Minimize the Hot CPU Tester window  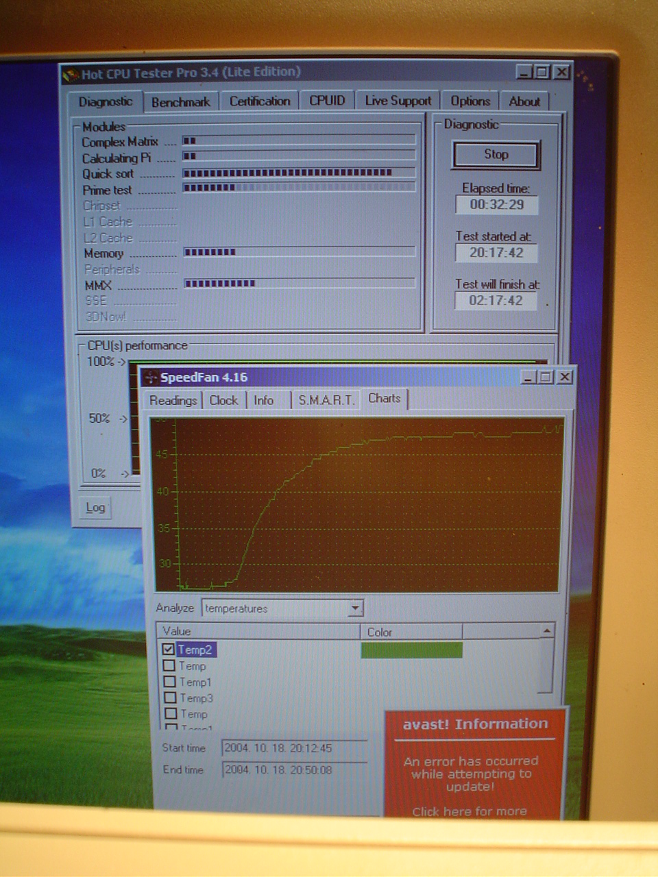(524, 72)
